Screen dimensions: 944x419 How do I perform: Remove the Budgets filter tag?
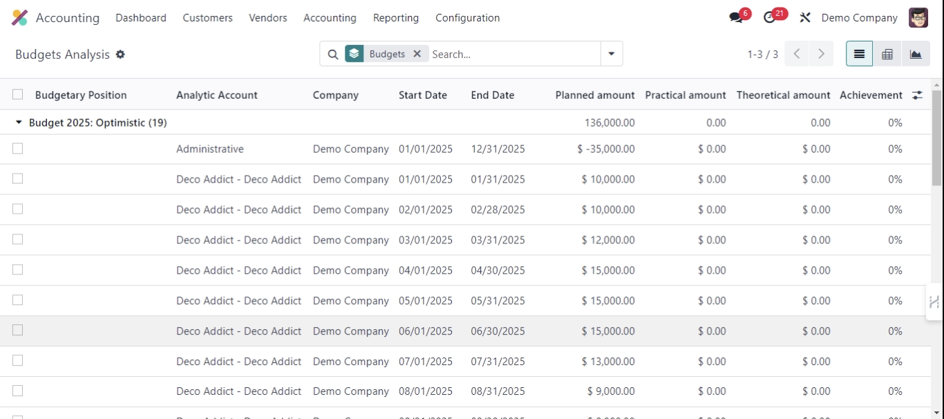pos(417,53)
